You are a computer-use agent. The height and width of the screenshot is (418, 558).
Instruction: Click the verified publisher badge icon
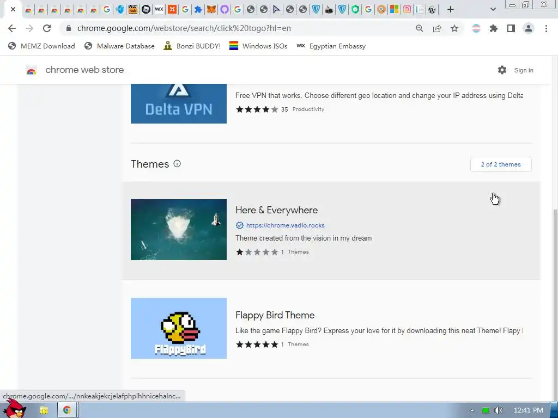click(x=240, y=225)
